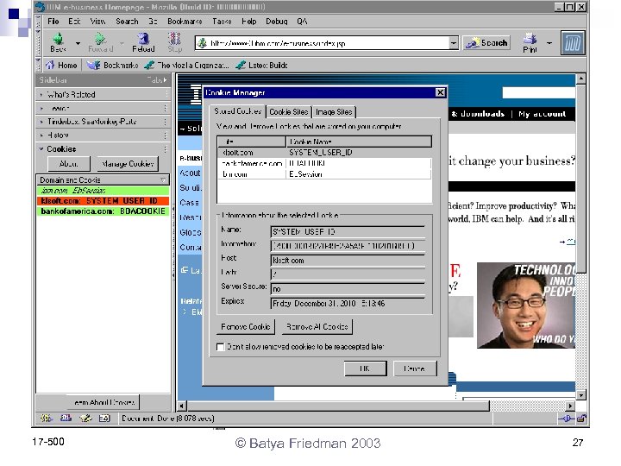Click the security lock icon in status bar
621x466 pixels.
[x=581, y=418]
